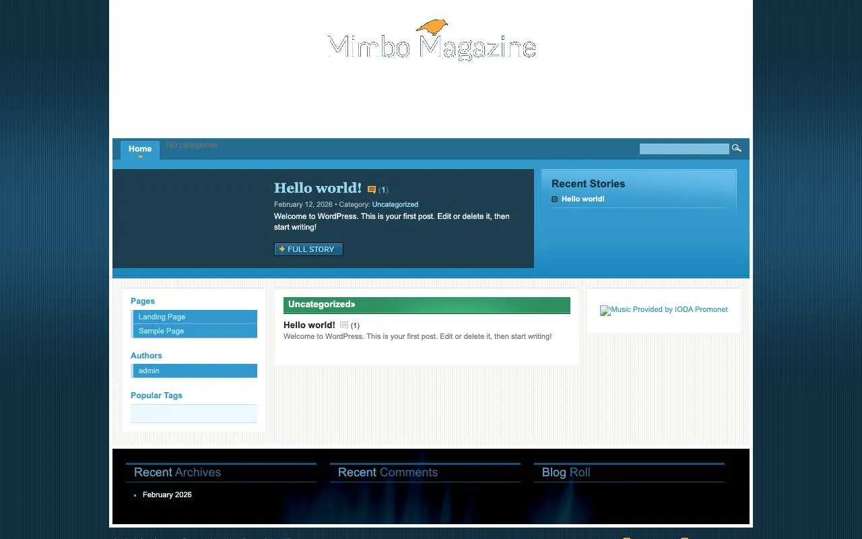Click the No categories text
The width and height of the screenshot is (862, 539).
[x=192, y=145]
